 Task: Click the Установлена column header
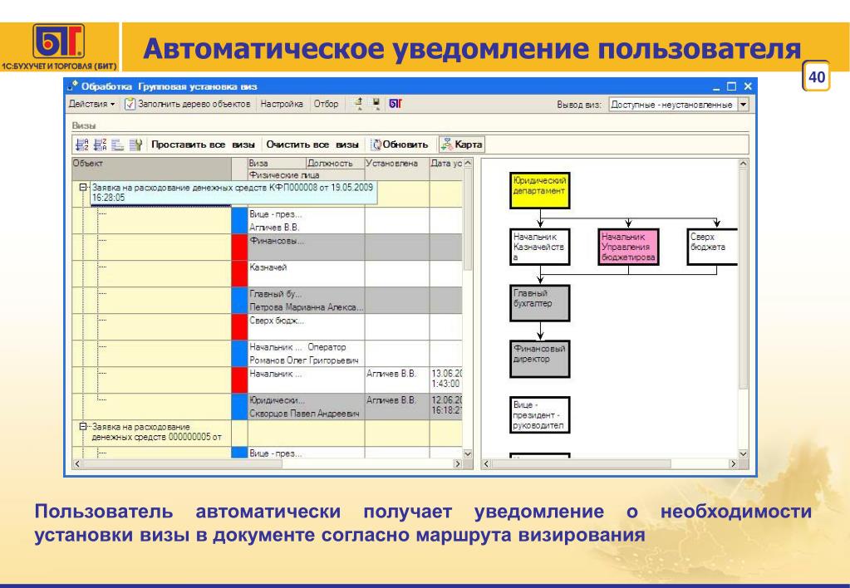point(397,169)
